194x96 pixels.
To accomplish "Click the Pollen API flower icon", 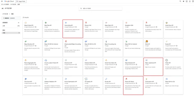I will [x=166, y=60].
